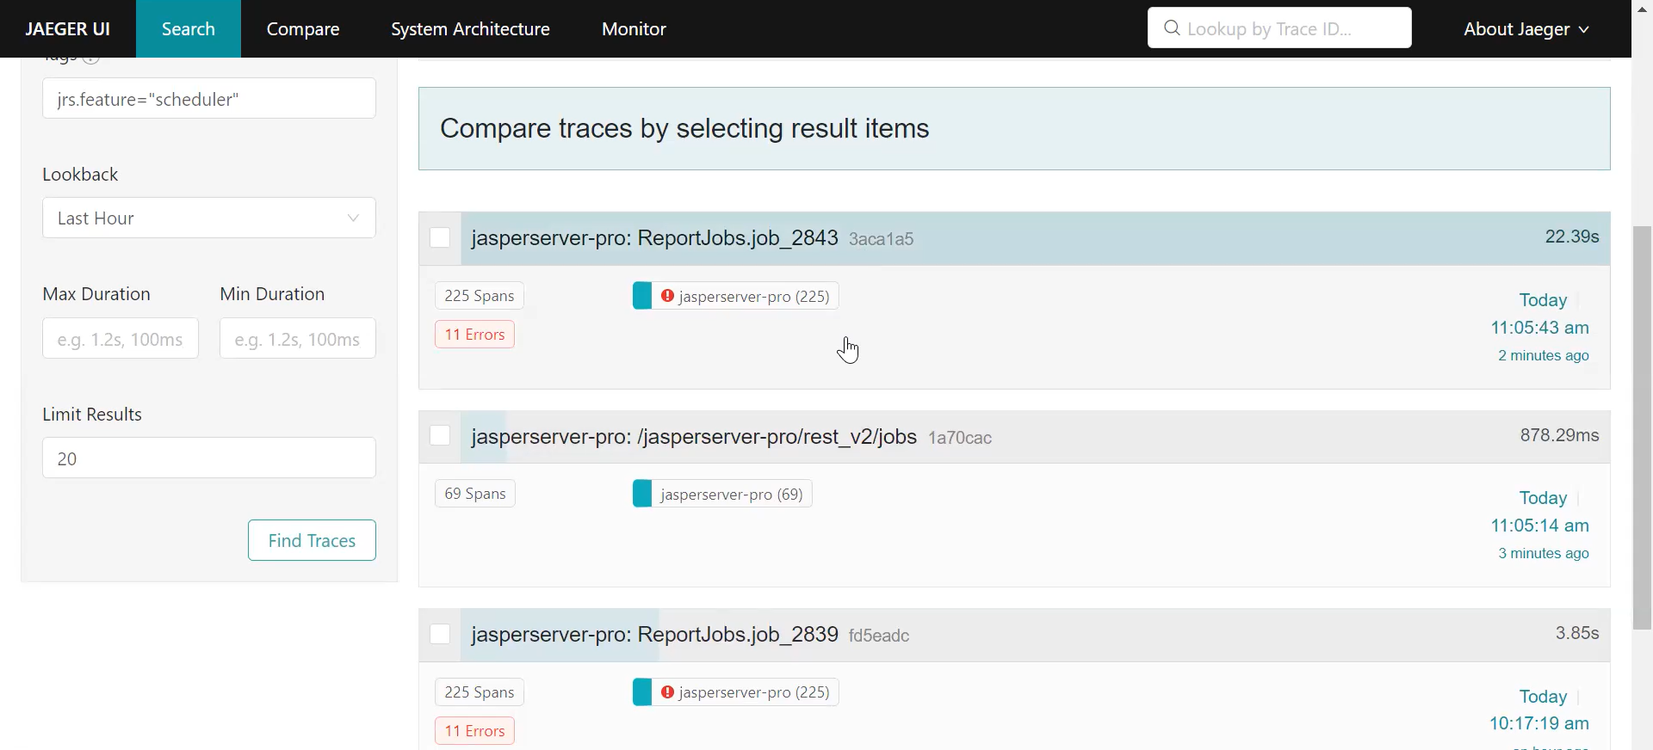
Task: Open the Lookback Last Hour dropdown
Action: 209,218
